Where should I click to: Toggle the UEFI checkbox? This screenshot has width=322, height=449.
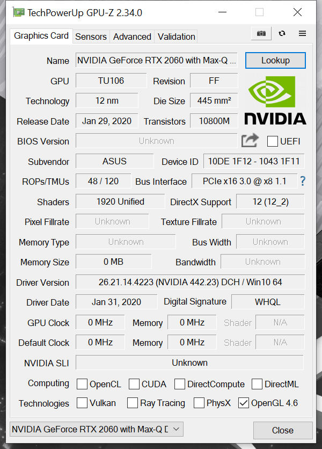272,141
